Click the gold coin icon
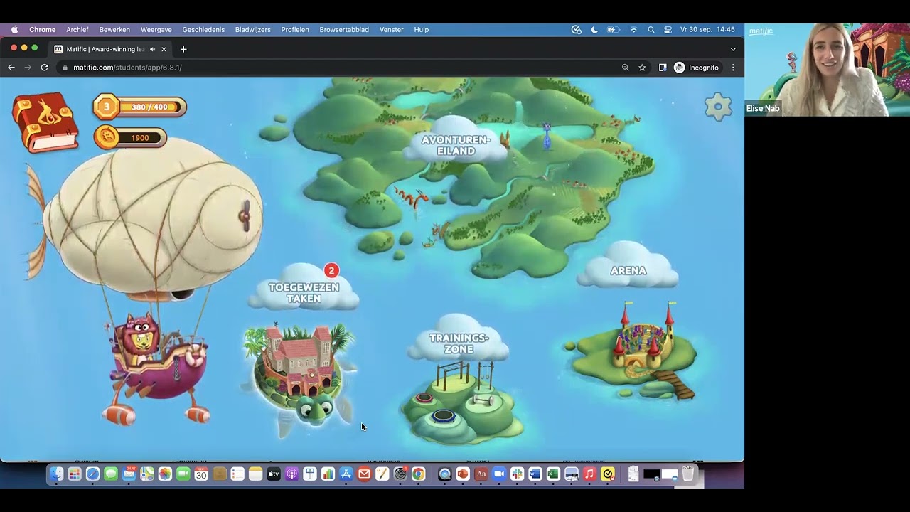 pyautogui.click(x=107, y=137)
